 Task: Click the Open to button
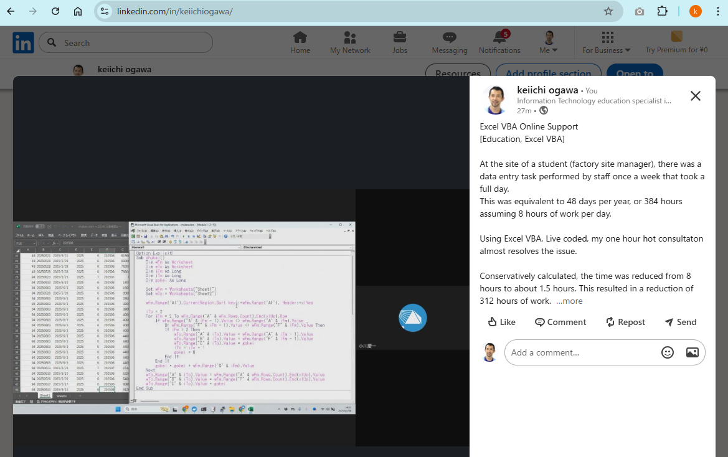point(635,73)
